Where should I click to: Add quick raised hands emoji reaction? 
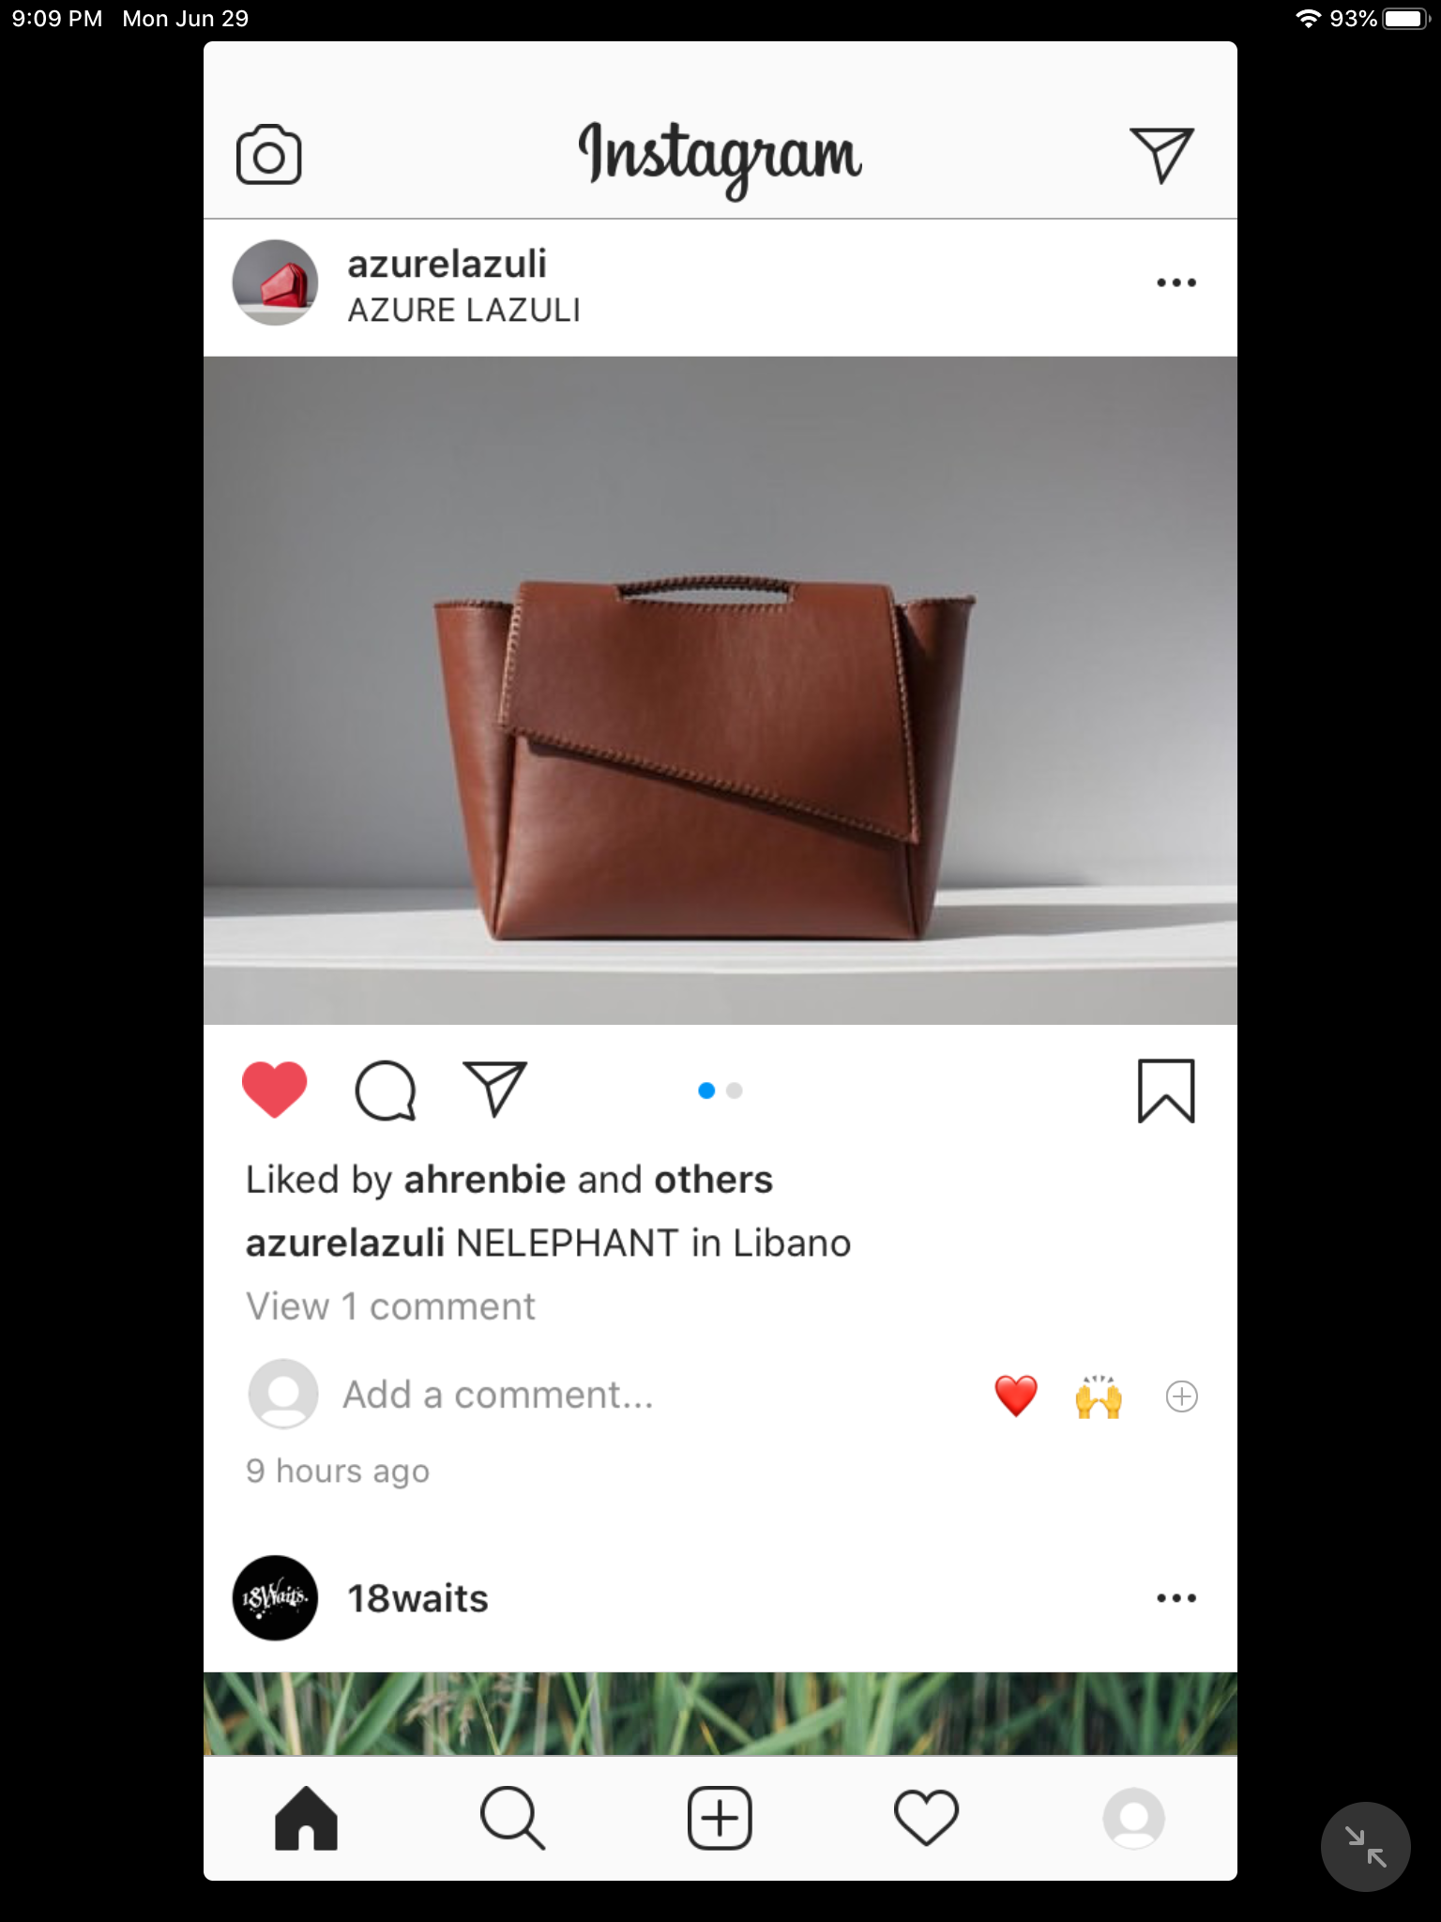(x=1099, y=1396)
